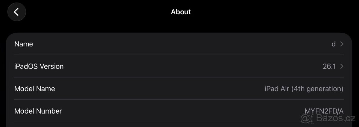The image size is (359, 127).
Task: Tap the device name value "d"
Action: pos(333,44)
